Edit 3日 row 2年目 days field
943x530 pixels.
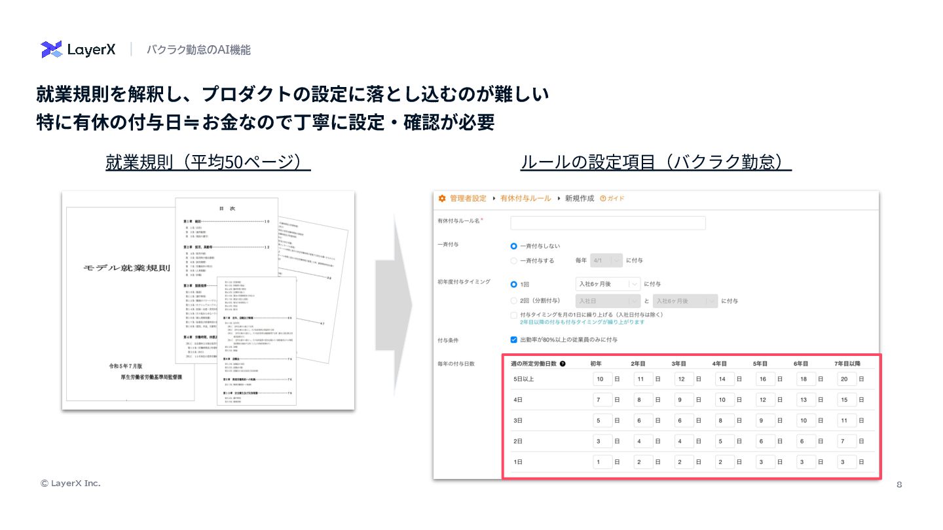tap(643, 421)
